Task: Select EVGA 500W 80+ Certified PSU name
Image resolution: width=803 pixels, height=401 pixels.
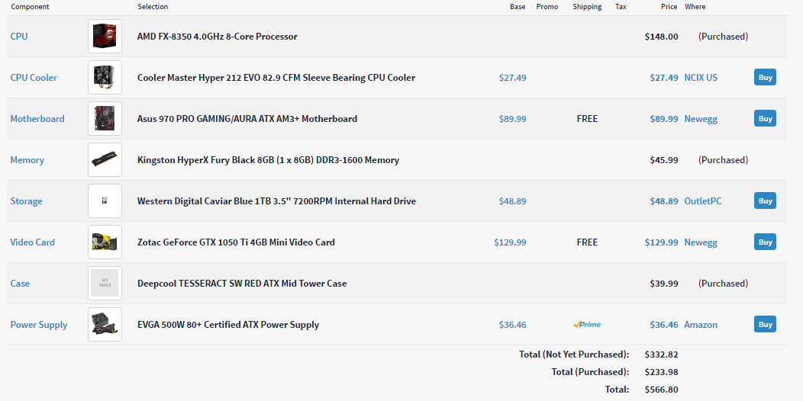Action: 228,325
